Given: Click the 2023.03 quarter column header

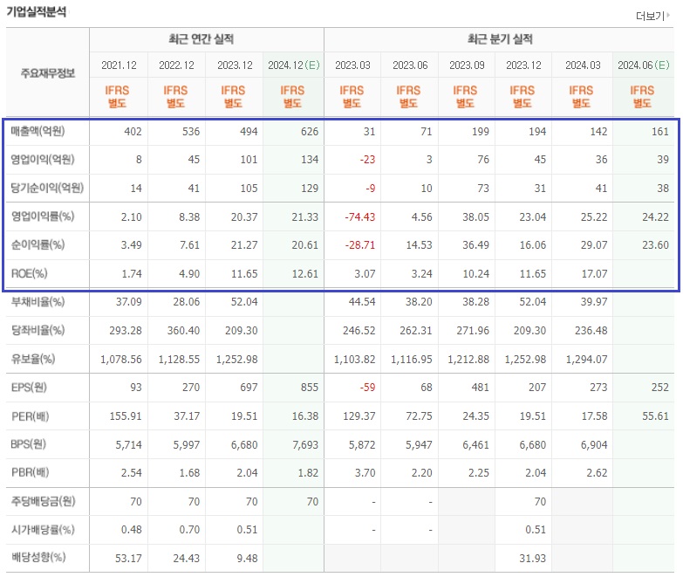Looking at the screenshot, I should [352, 65].
